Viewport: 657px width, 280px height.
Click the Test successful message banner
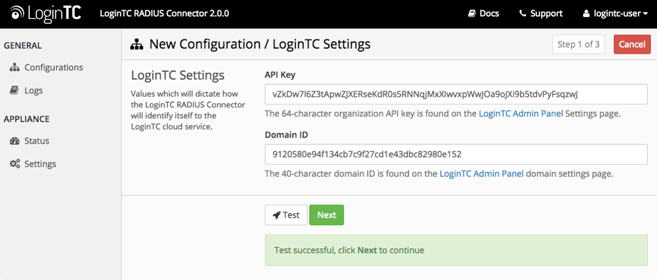456,250
